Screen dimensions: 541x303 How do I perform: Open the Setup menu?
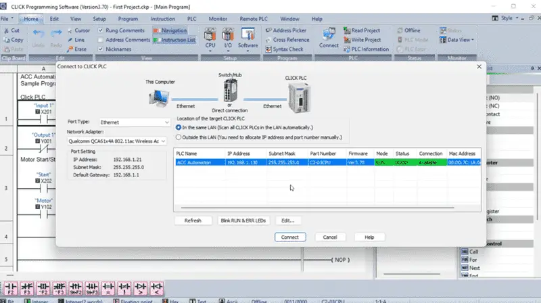(99, 19)
